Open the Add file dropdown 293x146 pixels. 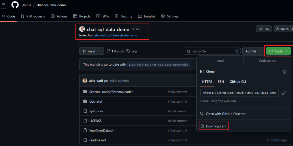[x=253, y=51]
